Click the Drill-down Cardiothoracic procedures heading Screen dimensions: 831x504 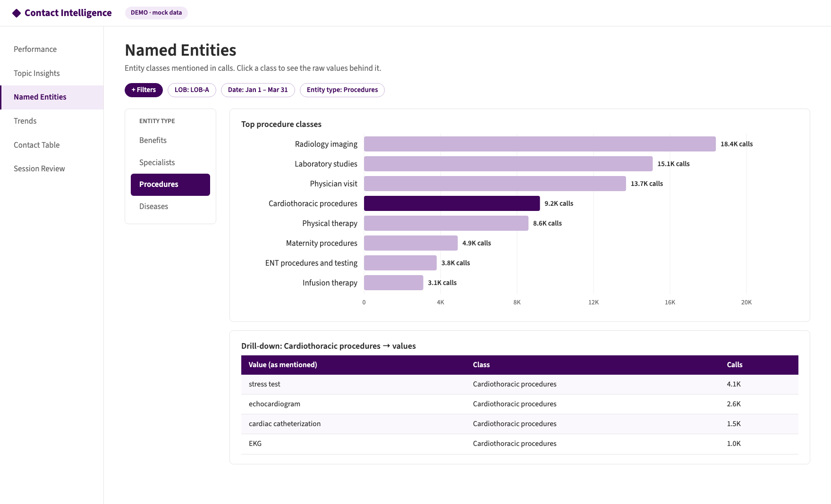click(329, 346)
